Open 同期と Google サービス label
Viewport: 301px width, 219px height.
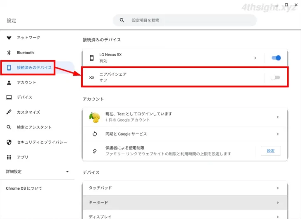pos(126,134)
